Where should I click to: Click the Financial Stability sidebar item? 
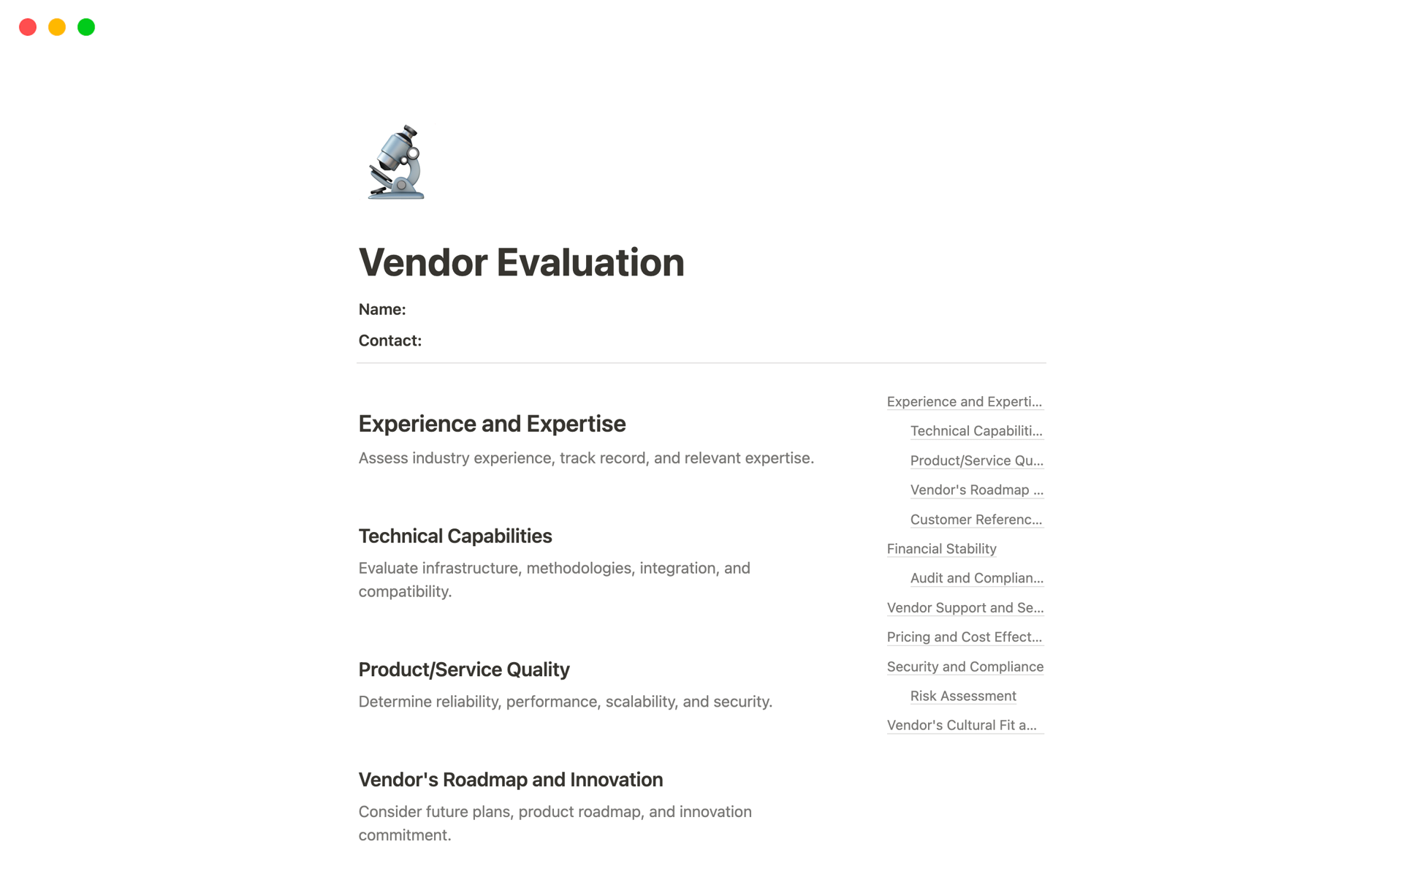941,547
